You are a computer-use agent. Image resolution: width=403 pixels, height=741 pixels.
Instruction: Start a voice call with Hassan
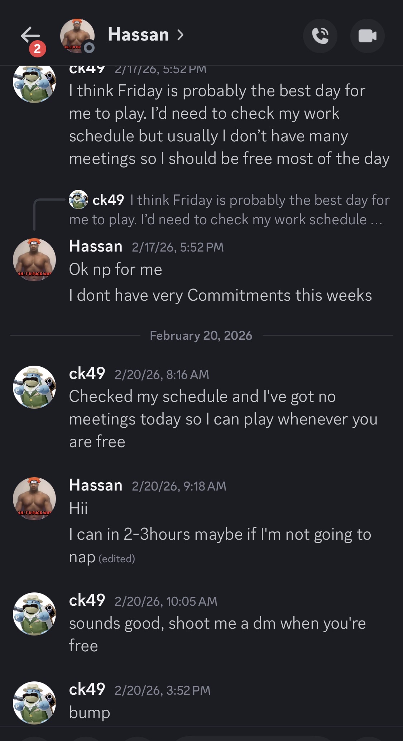tap(320, 36)
